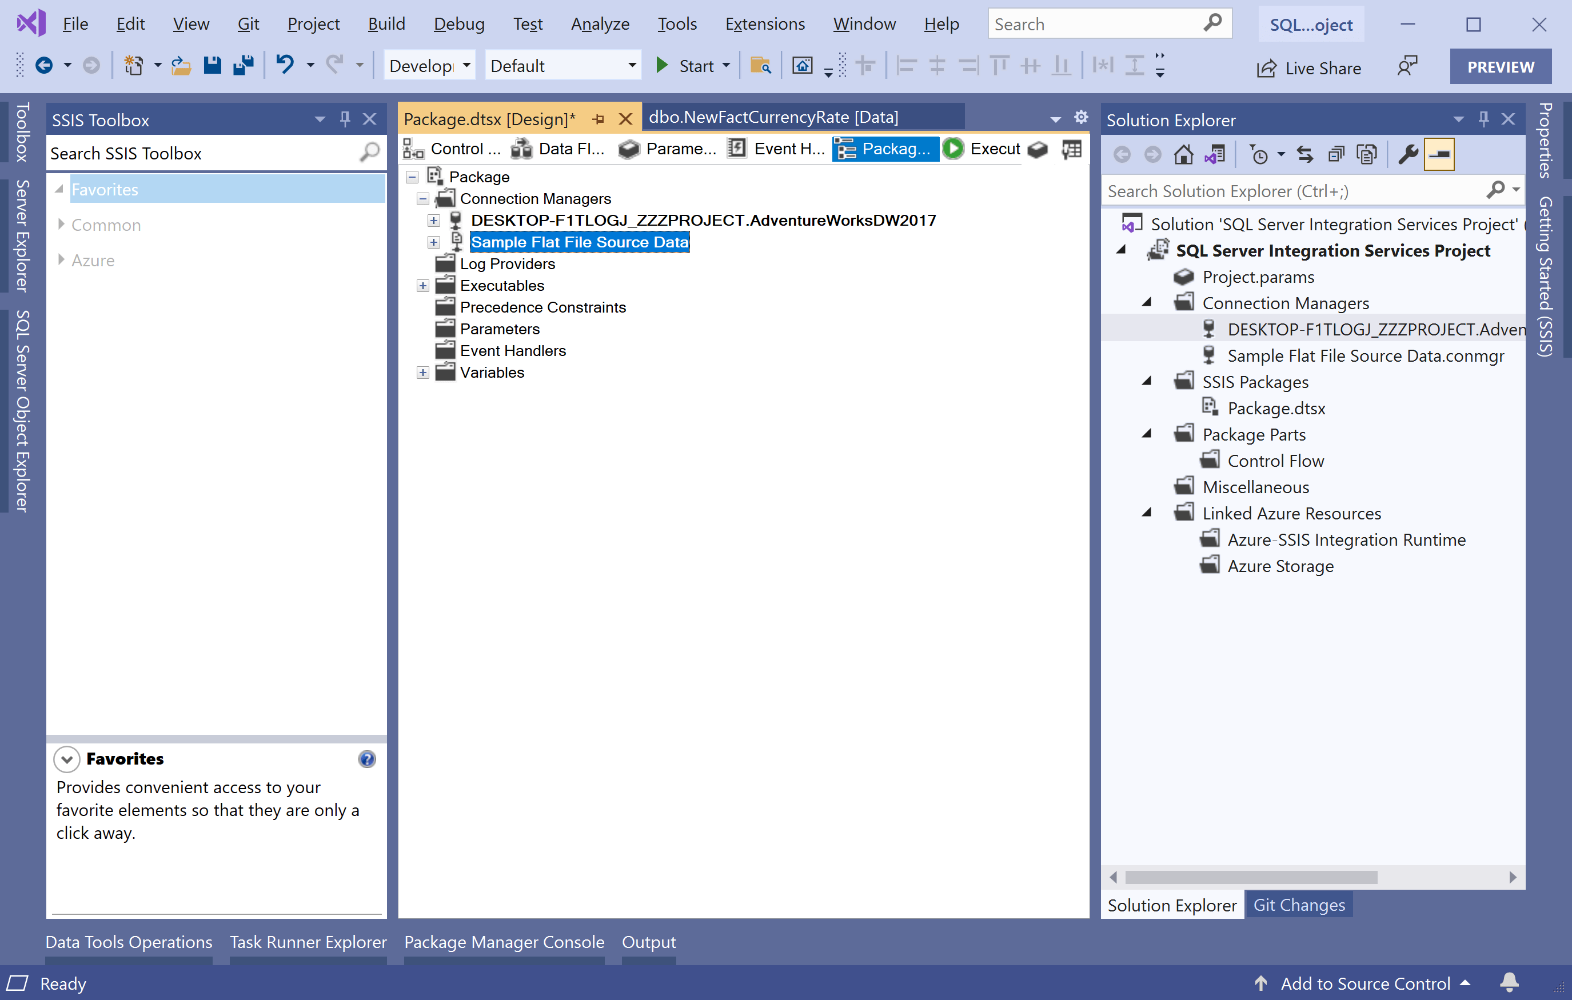
Task: Click the Home icon in Solution Explorer
Action: (x=1183, y=154)
